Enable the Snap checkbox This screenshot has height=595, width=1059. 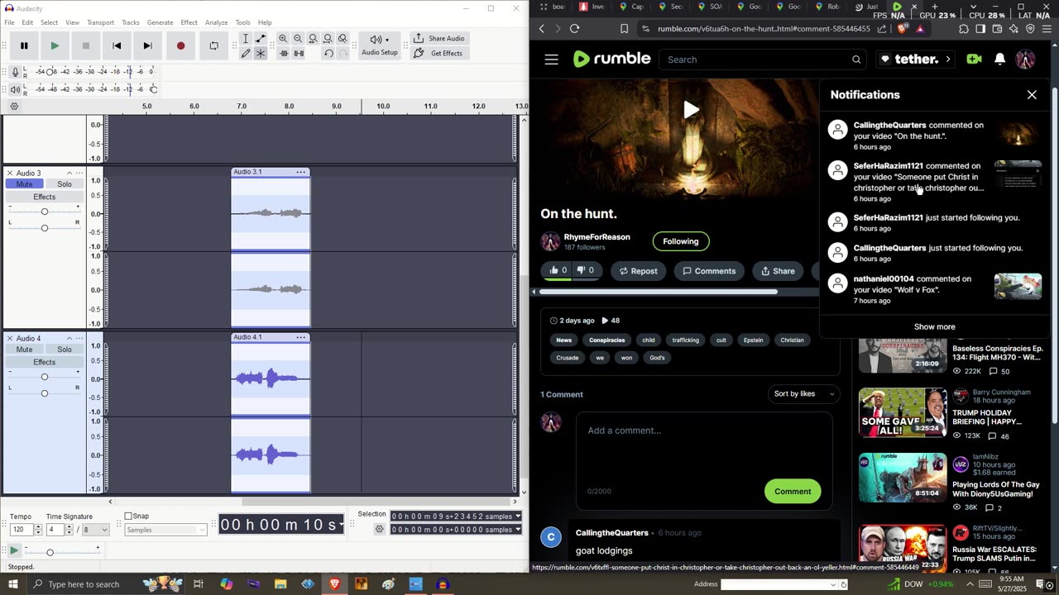tap(128, 516)
